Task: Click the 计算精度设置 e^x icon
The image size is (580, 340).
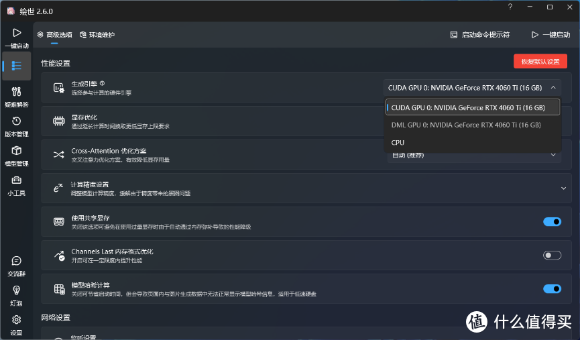Action: [58, 188]
